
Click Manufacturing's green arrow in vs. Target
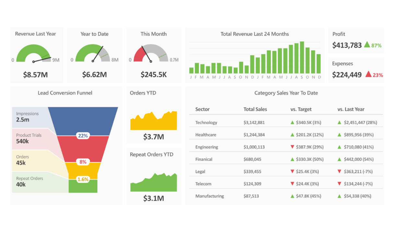pos(292,196)
